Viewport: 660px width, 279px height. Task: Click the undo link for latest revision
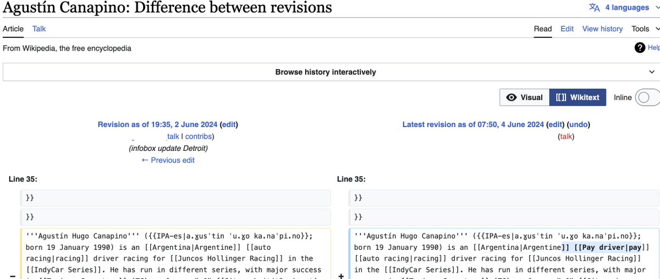click(x=577, y=124)
